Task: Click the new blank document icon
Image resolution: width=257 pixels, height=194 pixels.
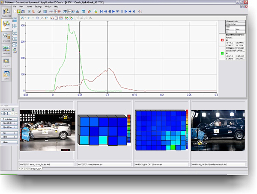Action: (15, 12)
